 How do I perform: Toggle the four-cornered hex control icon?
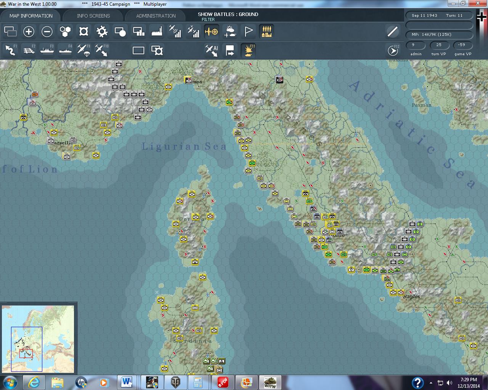point(83,32)
